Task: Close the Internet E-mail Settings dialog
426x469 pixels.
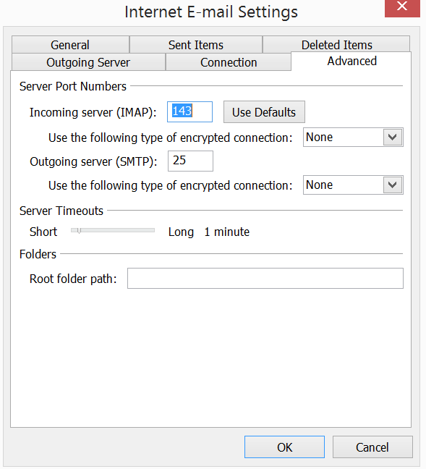Action: pyautogui.click(x=402, y=8)
